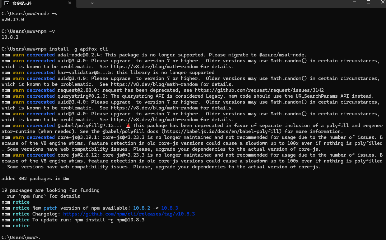The width and height of the screenshot is (386, 240).
Task: Click the adal-node@0.2.4 deprecation warning
Action: (x=154, y=55)
